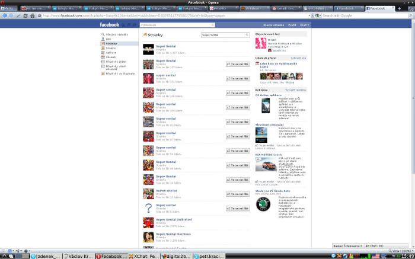Select Všechny výsledky in left sidebar

coord(117,34)
